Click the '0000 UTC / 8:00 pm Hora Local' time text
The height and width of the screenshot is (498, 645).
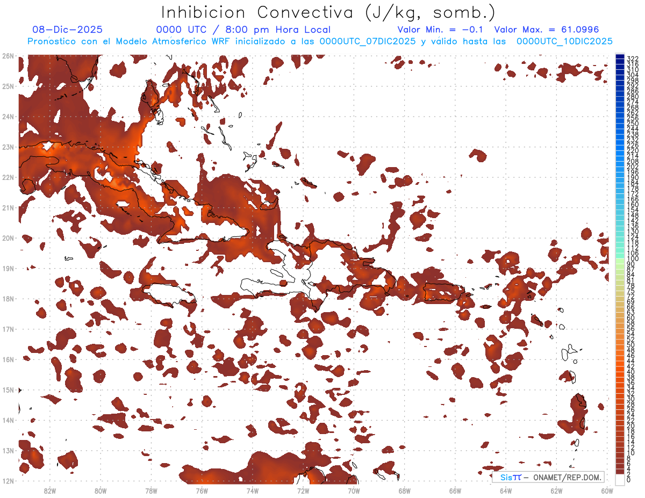243,30
